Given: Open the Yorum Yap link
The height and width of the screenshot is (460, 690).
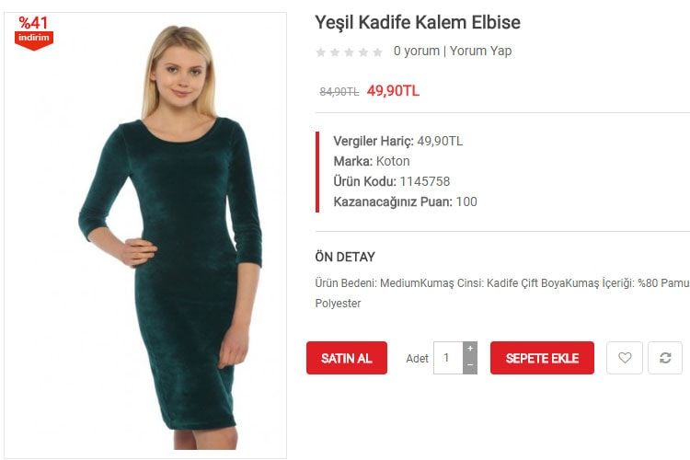Looking at the screenshot, I should (480, 52).
